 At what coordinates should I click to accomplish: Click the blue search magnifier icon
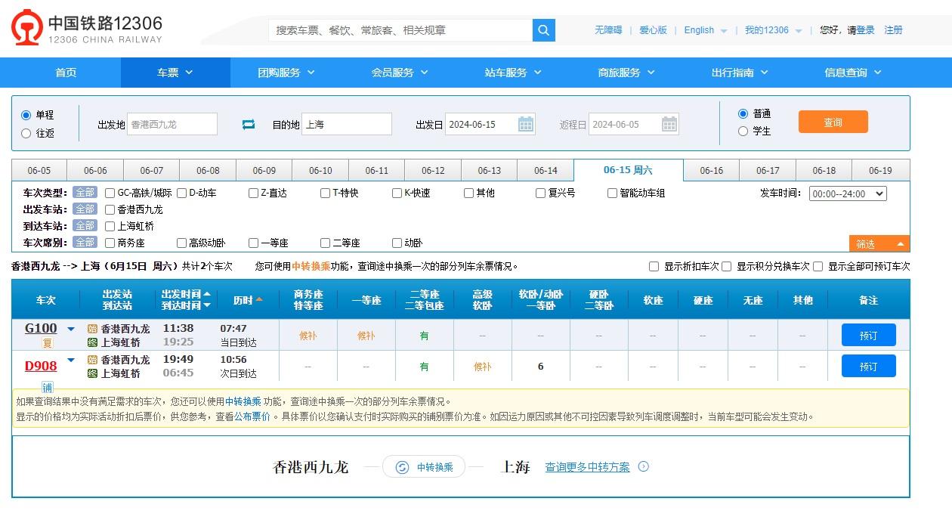[543, 29]
